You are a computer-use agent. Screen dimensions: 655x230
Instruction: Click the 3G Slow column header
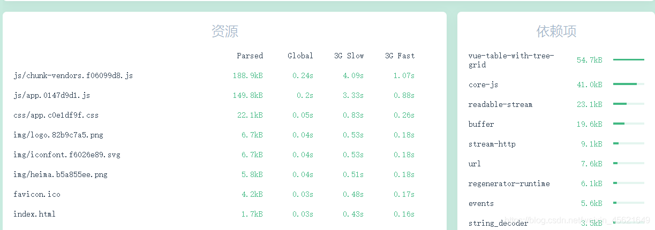(349, 56)
